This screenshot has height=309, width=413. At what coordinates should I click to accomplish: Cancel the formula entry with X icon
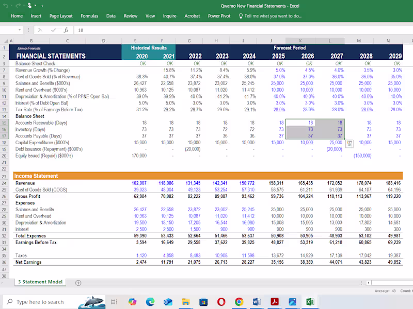[x=40, y=30]
